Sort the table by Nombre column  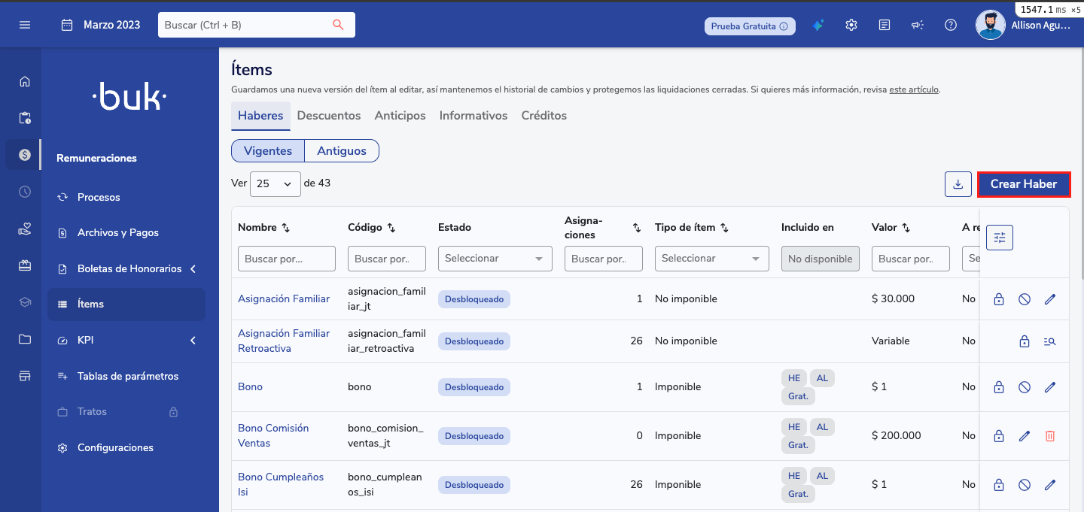[285, 227]
